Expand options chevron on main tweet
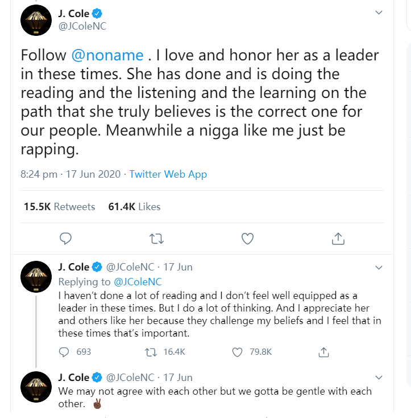Image resolution: width=411 pixels, height=418 pixels. point(379,13)
